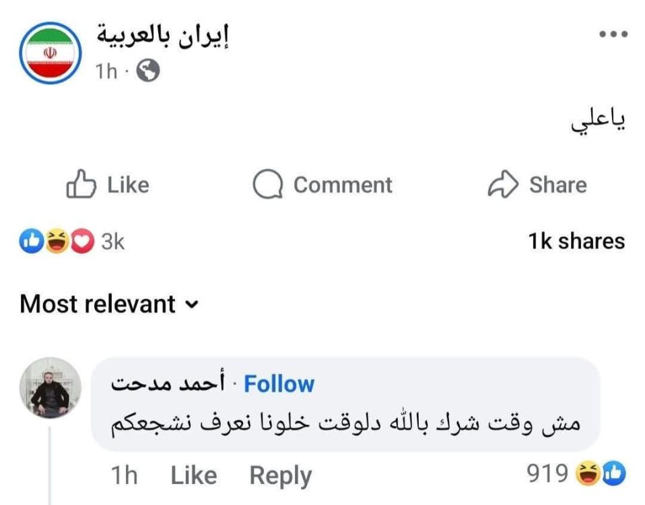The height and width of the screenshot is (505, 645).
Task: Click the blue thumbs-up badge beside 919
Action: (614, 473)
